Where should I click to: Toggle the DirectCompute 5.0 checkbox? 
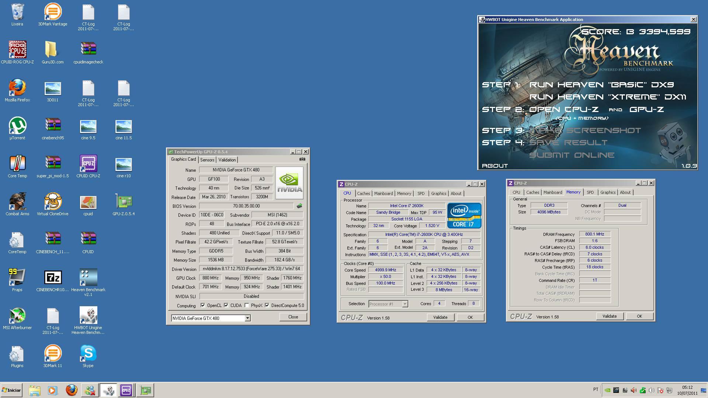267,305
